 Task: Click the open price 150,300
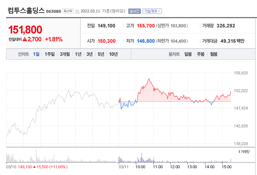pyautogui.click(x=107, y=41)
